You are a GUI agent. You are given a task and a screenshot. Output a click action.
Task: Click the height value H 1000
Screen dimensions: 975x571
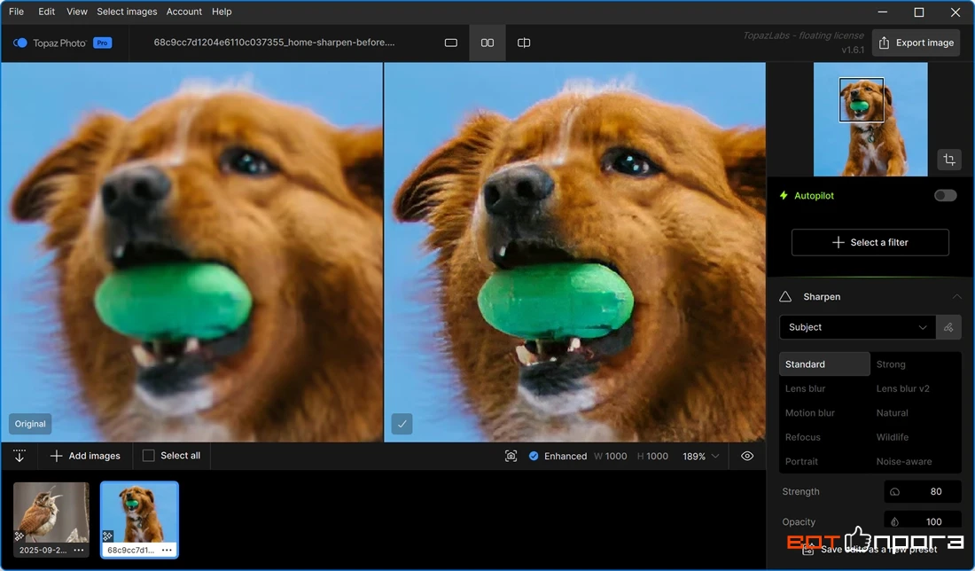[x=652, y=456]
